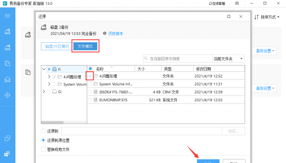
Task: Select mail backup icon in sidebar
Action: tap(7, 79)
